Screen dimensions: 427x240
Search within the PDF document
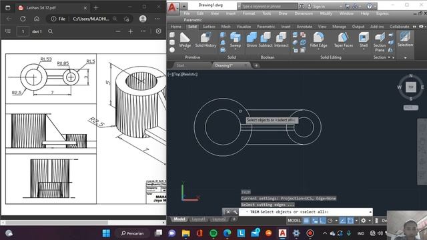[51, 31]
